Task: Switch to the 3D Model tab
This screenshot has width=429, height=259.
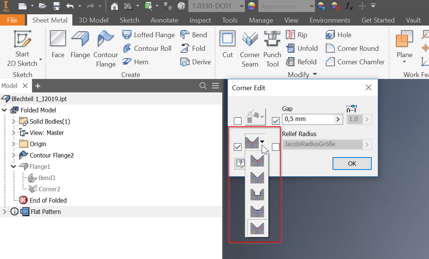Action: click(x=93, y=20)
